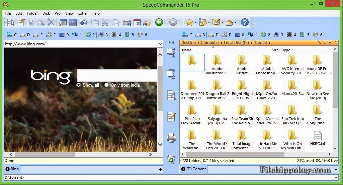Click the View file toolbar icon
Viewport: 343px width, 185px height.
coord(10,22)
